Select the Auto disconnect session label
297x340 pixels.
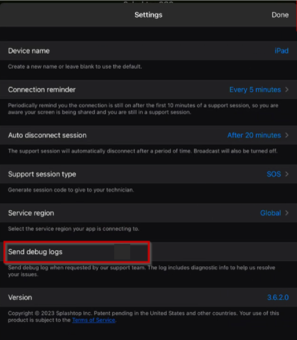[47, 135]
